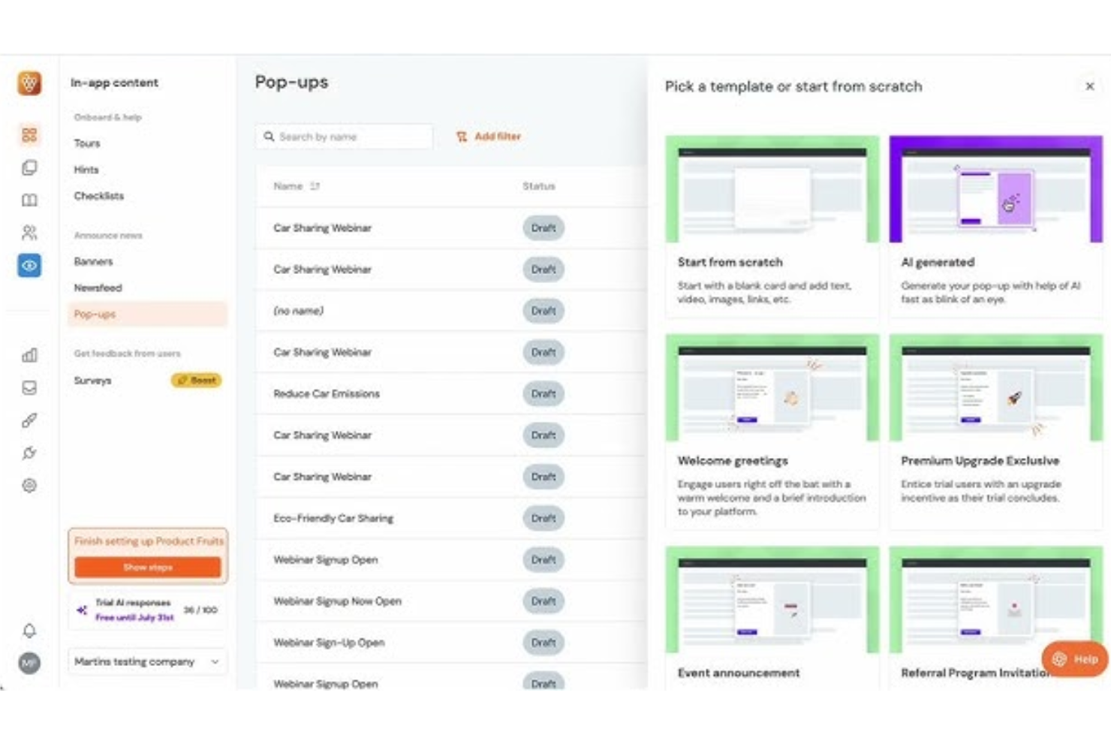Open the Help button
This screenshot has width=1111, height=741.
pyautogui.click(x=1073, y=658)
